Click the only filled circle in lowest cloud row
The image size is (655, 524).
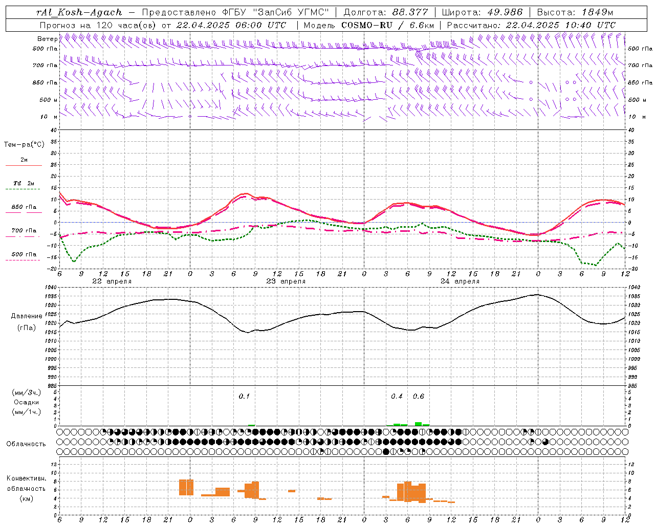pyautogui.click(x=386, y=451)
